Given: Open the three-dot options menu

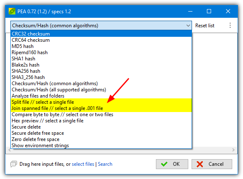Looking at the screenshot, I should [230, 25].
